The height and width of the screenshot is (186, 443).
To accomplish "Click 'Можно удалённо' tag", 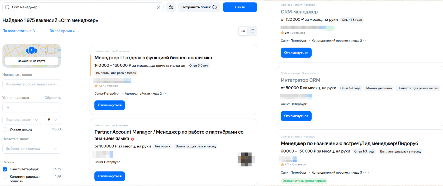I will tap(379, 88).
